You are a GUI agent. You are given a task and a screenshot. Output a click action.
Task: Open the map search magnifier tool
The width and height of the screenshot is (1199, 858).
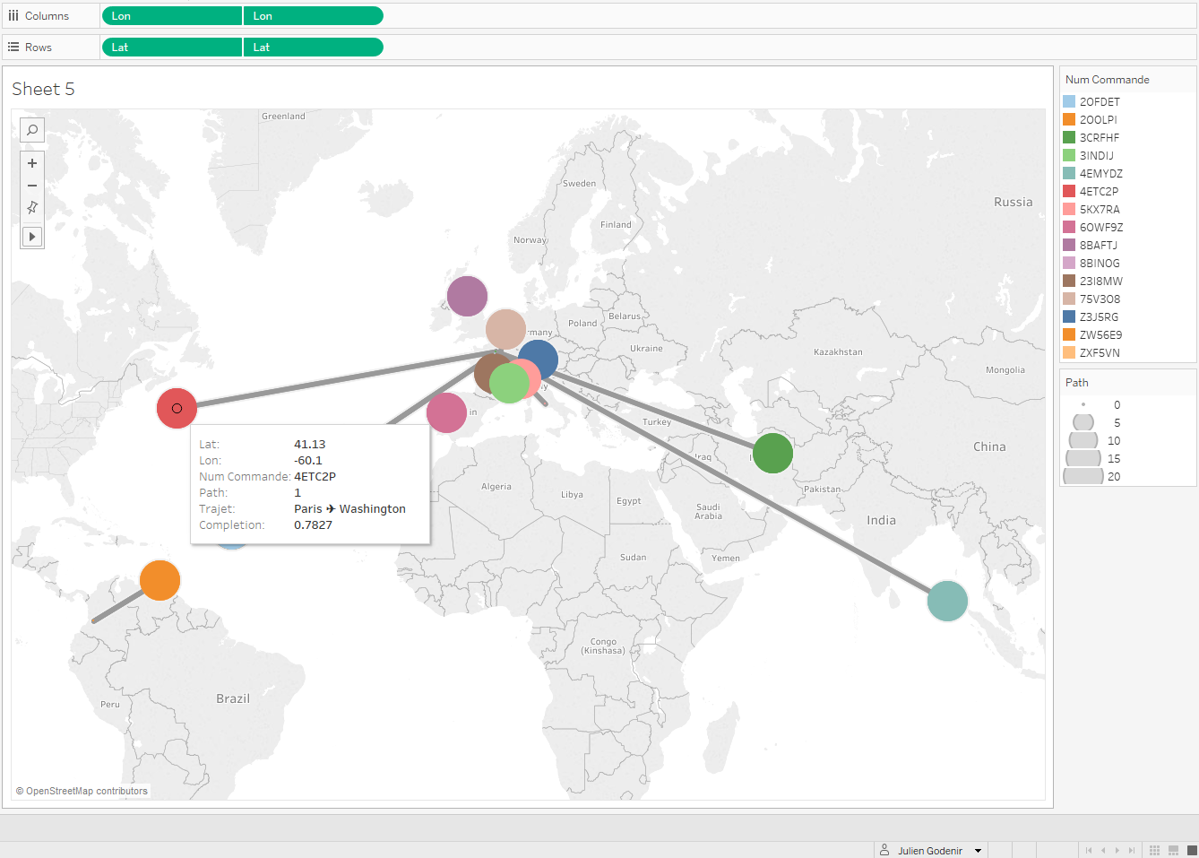pyautogui.click(x=32, y=130)
